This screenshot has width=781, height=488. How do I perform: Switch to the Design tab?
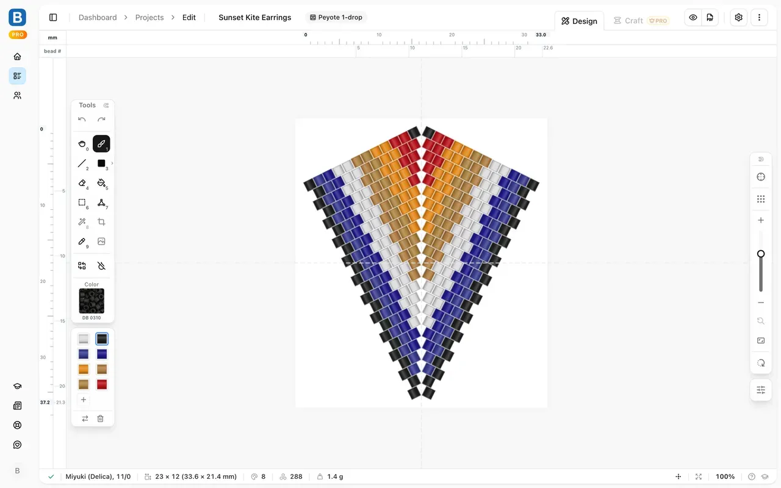[x=579, y=21]
